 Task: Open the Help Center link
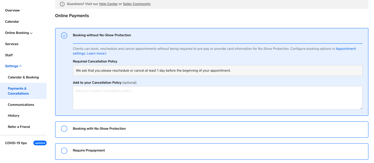pos(108,4)
